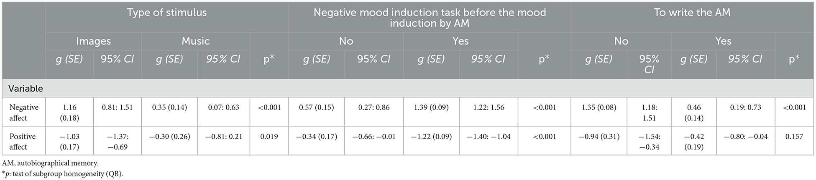Screen dimensions: 816x180
Task: Select the 0.57 (0.15) cell
Action: [x=316, y=107]
